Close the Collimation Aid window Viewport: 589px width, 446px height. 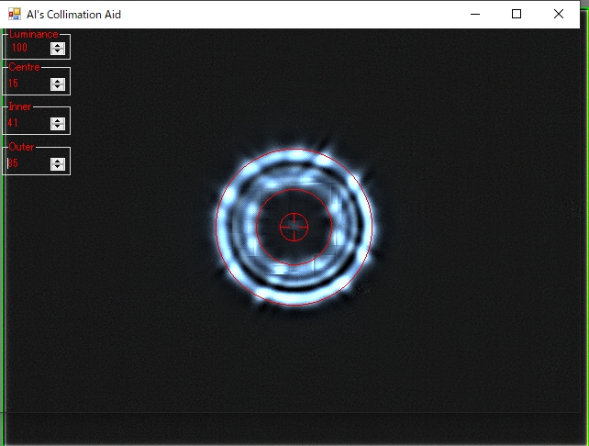(x=559, y=15)
